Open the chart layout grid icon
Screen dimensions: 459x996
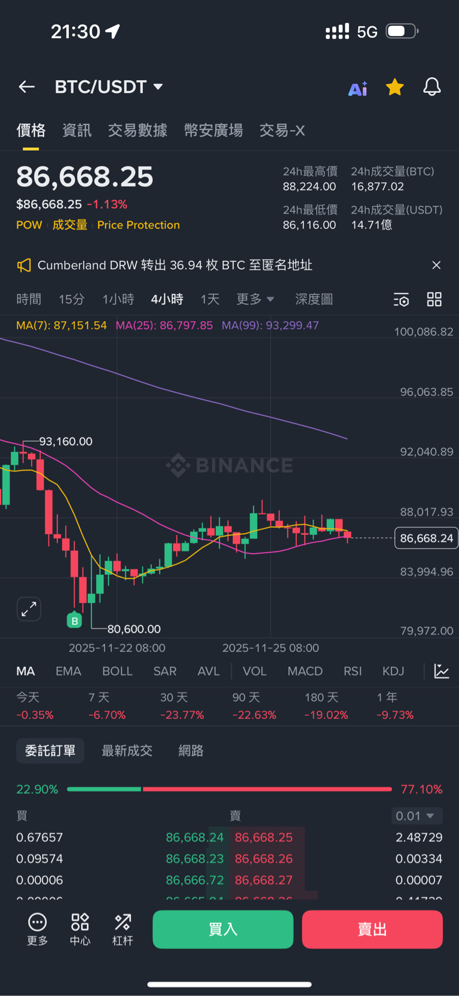coord(434,300)
